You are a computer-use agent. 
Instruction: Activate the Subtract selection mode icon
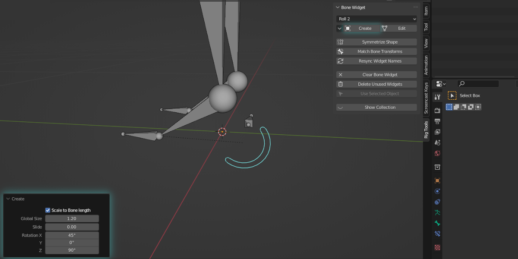coord(463,107)
